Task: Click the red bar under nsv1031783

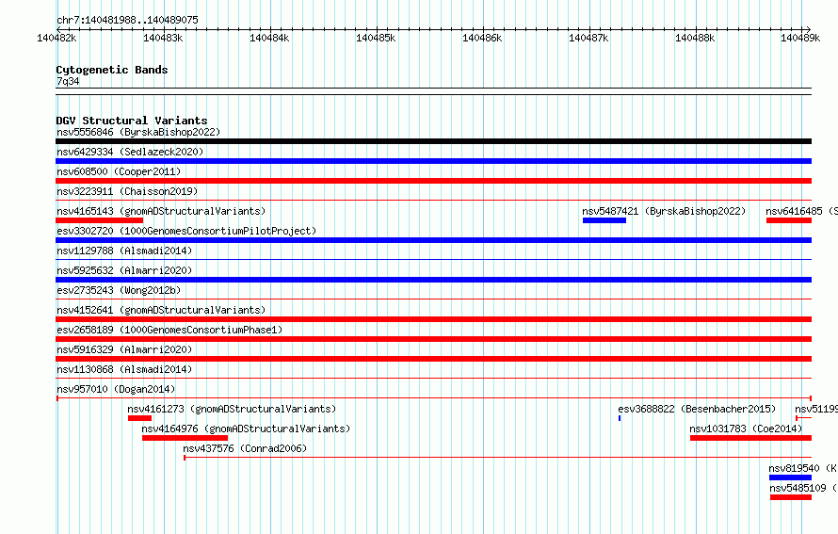Action: pos(750,438)
